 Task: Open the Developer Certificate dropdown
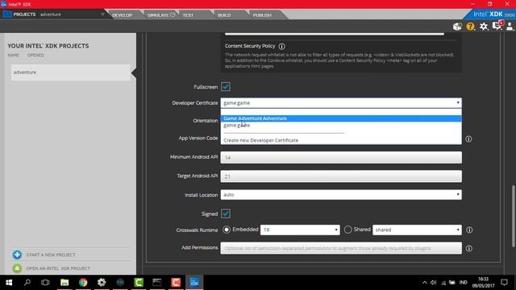[341, 103]
